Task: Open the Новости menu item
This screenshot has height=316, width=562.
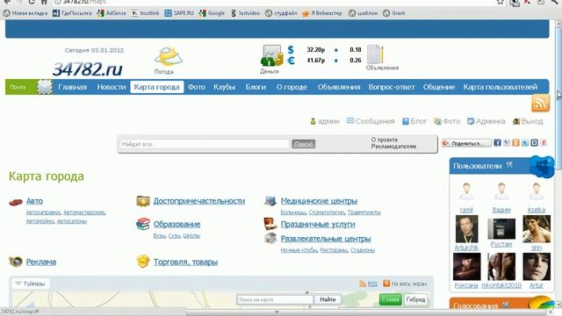Action: coord(112,87)
